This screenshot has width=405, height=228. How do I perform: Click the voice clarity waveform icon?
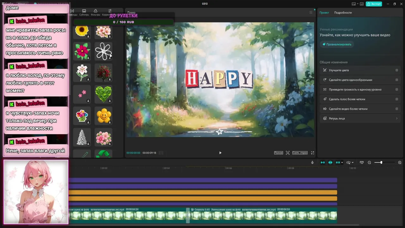(325, 99)
